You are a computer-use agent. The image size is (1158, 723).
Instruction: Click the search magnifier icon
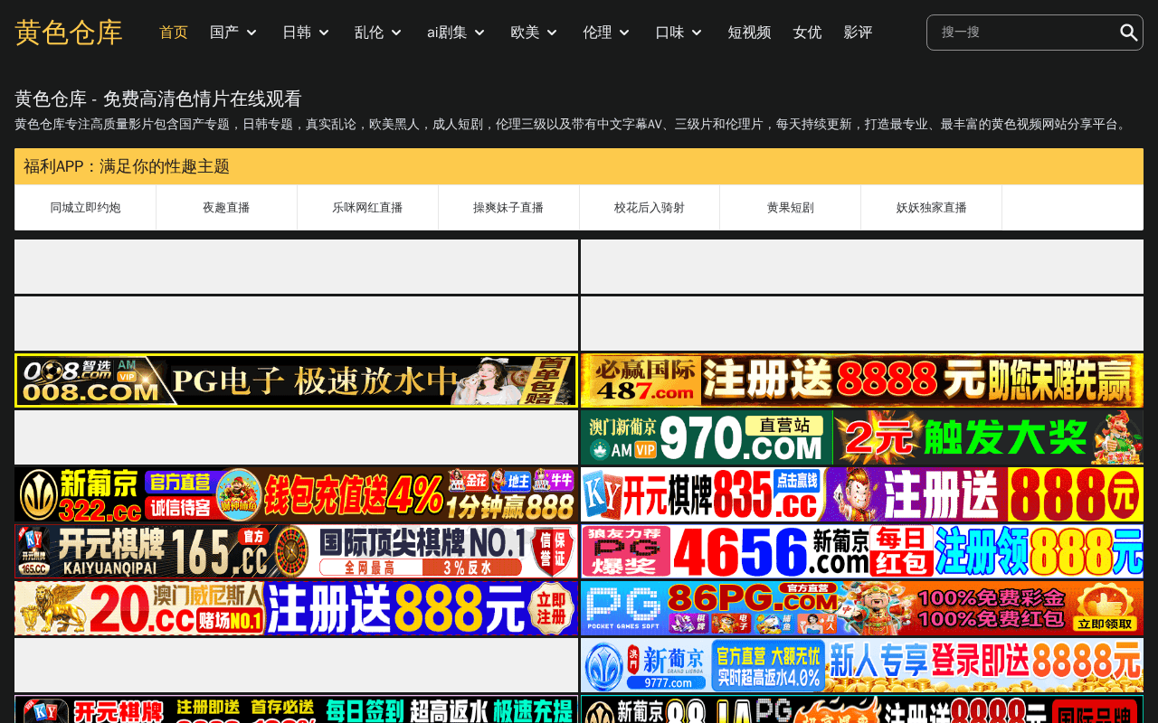click(x=1128, y=33)
